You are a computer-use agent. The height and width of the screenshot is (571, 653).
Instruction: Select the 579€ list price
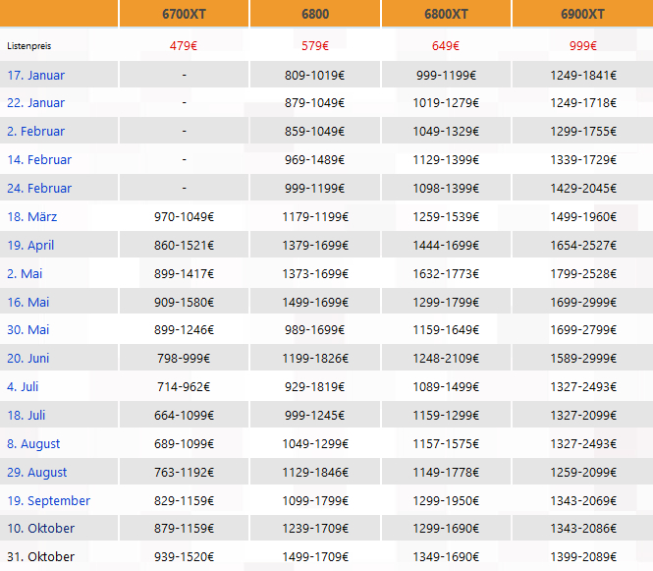[x=315, y=46]
